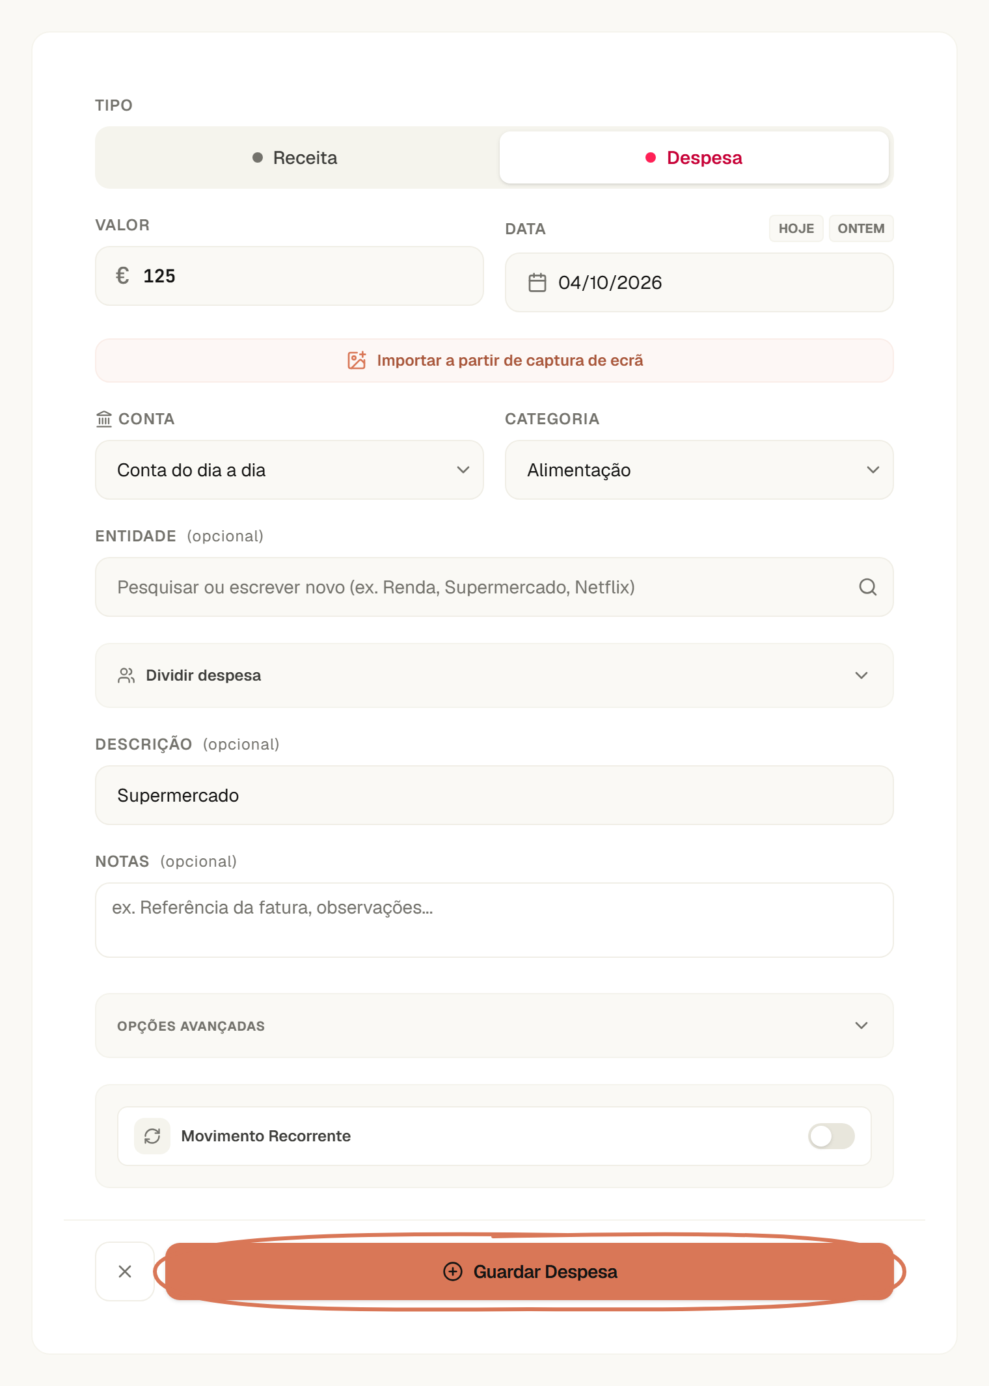The image size is (989, 1386).
Task: Click the bank icon next to Conta
Action: pos(104,419)
